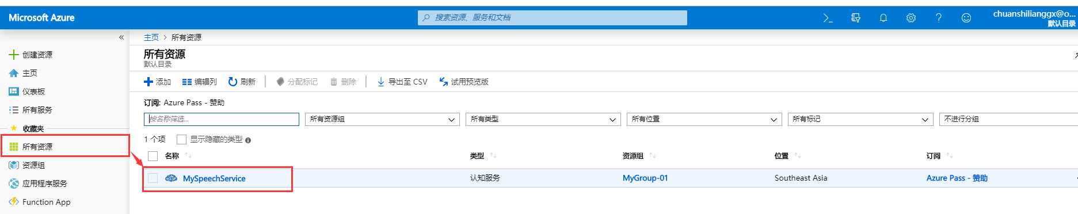Click Try preview in toolbar
Screen dimensions: 1078x214
(464, 82)
